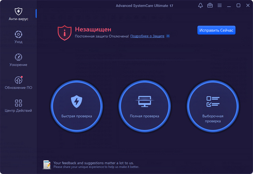Open the hamburger options menu
253x174 pixels.
coord(219,6)
